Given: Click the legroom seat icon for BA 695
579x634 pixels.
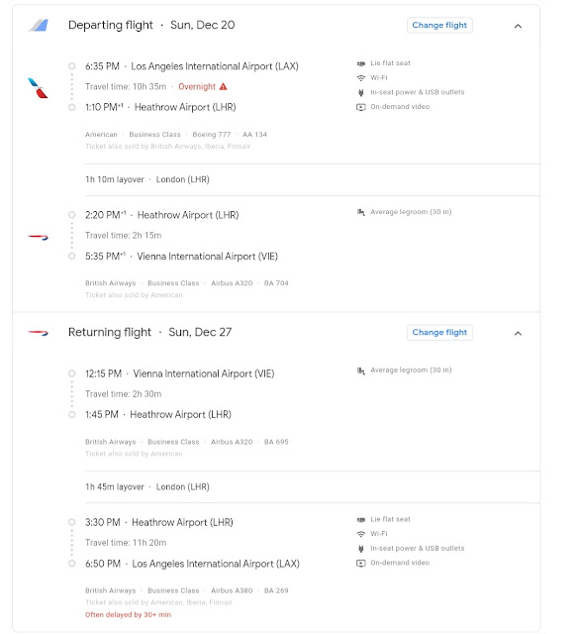Looking at the screenshot, I should 361,370.
